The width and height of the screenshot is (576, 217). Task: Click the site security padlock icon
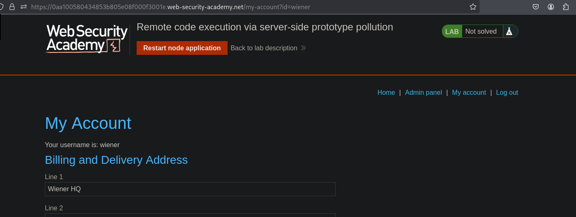(x=12, y=7)
